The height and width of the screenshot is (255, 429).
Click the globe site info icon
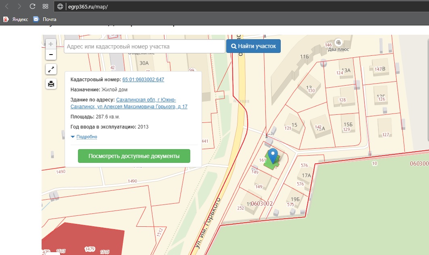coord(60,6)
